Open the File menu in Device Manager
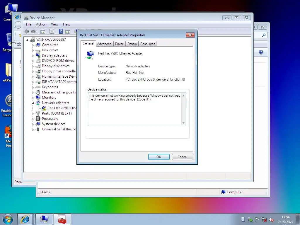 tap(29, 24)
